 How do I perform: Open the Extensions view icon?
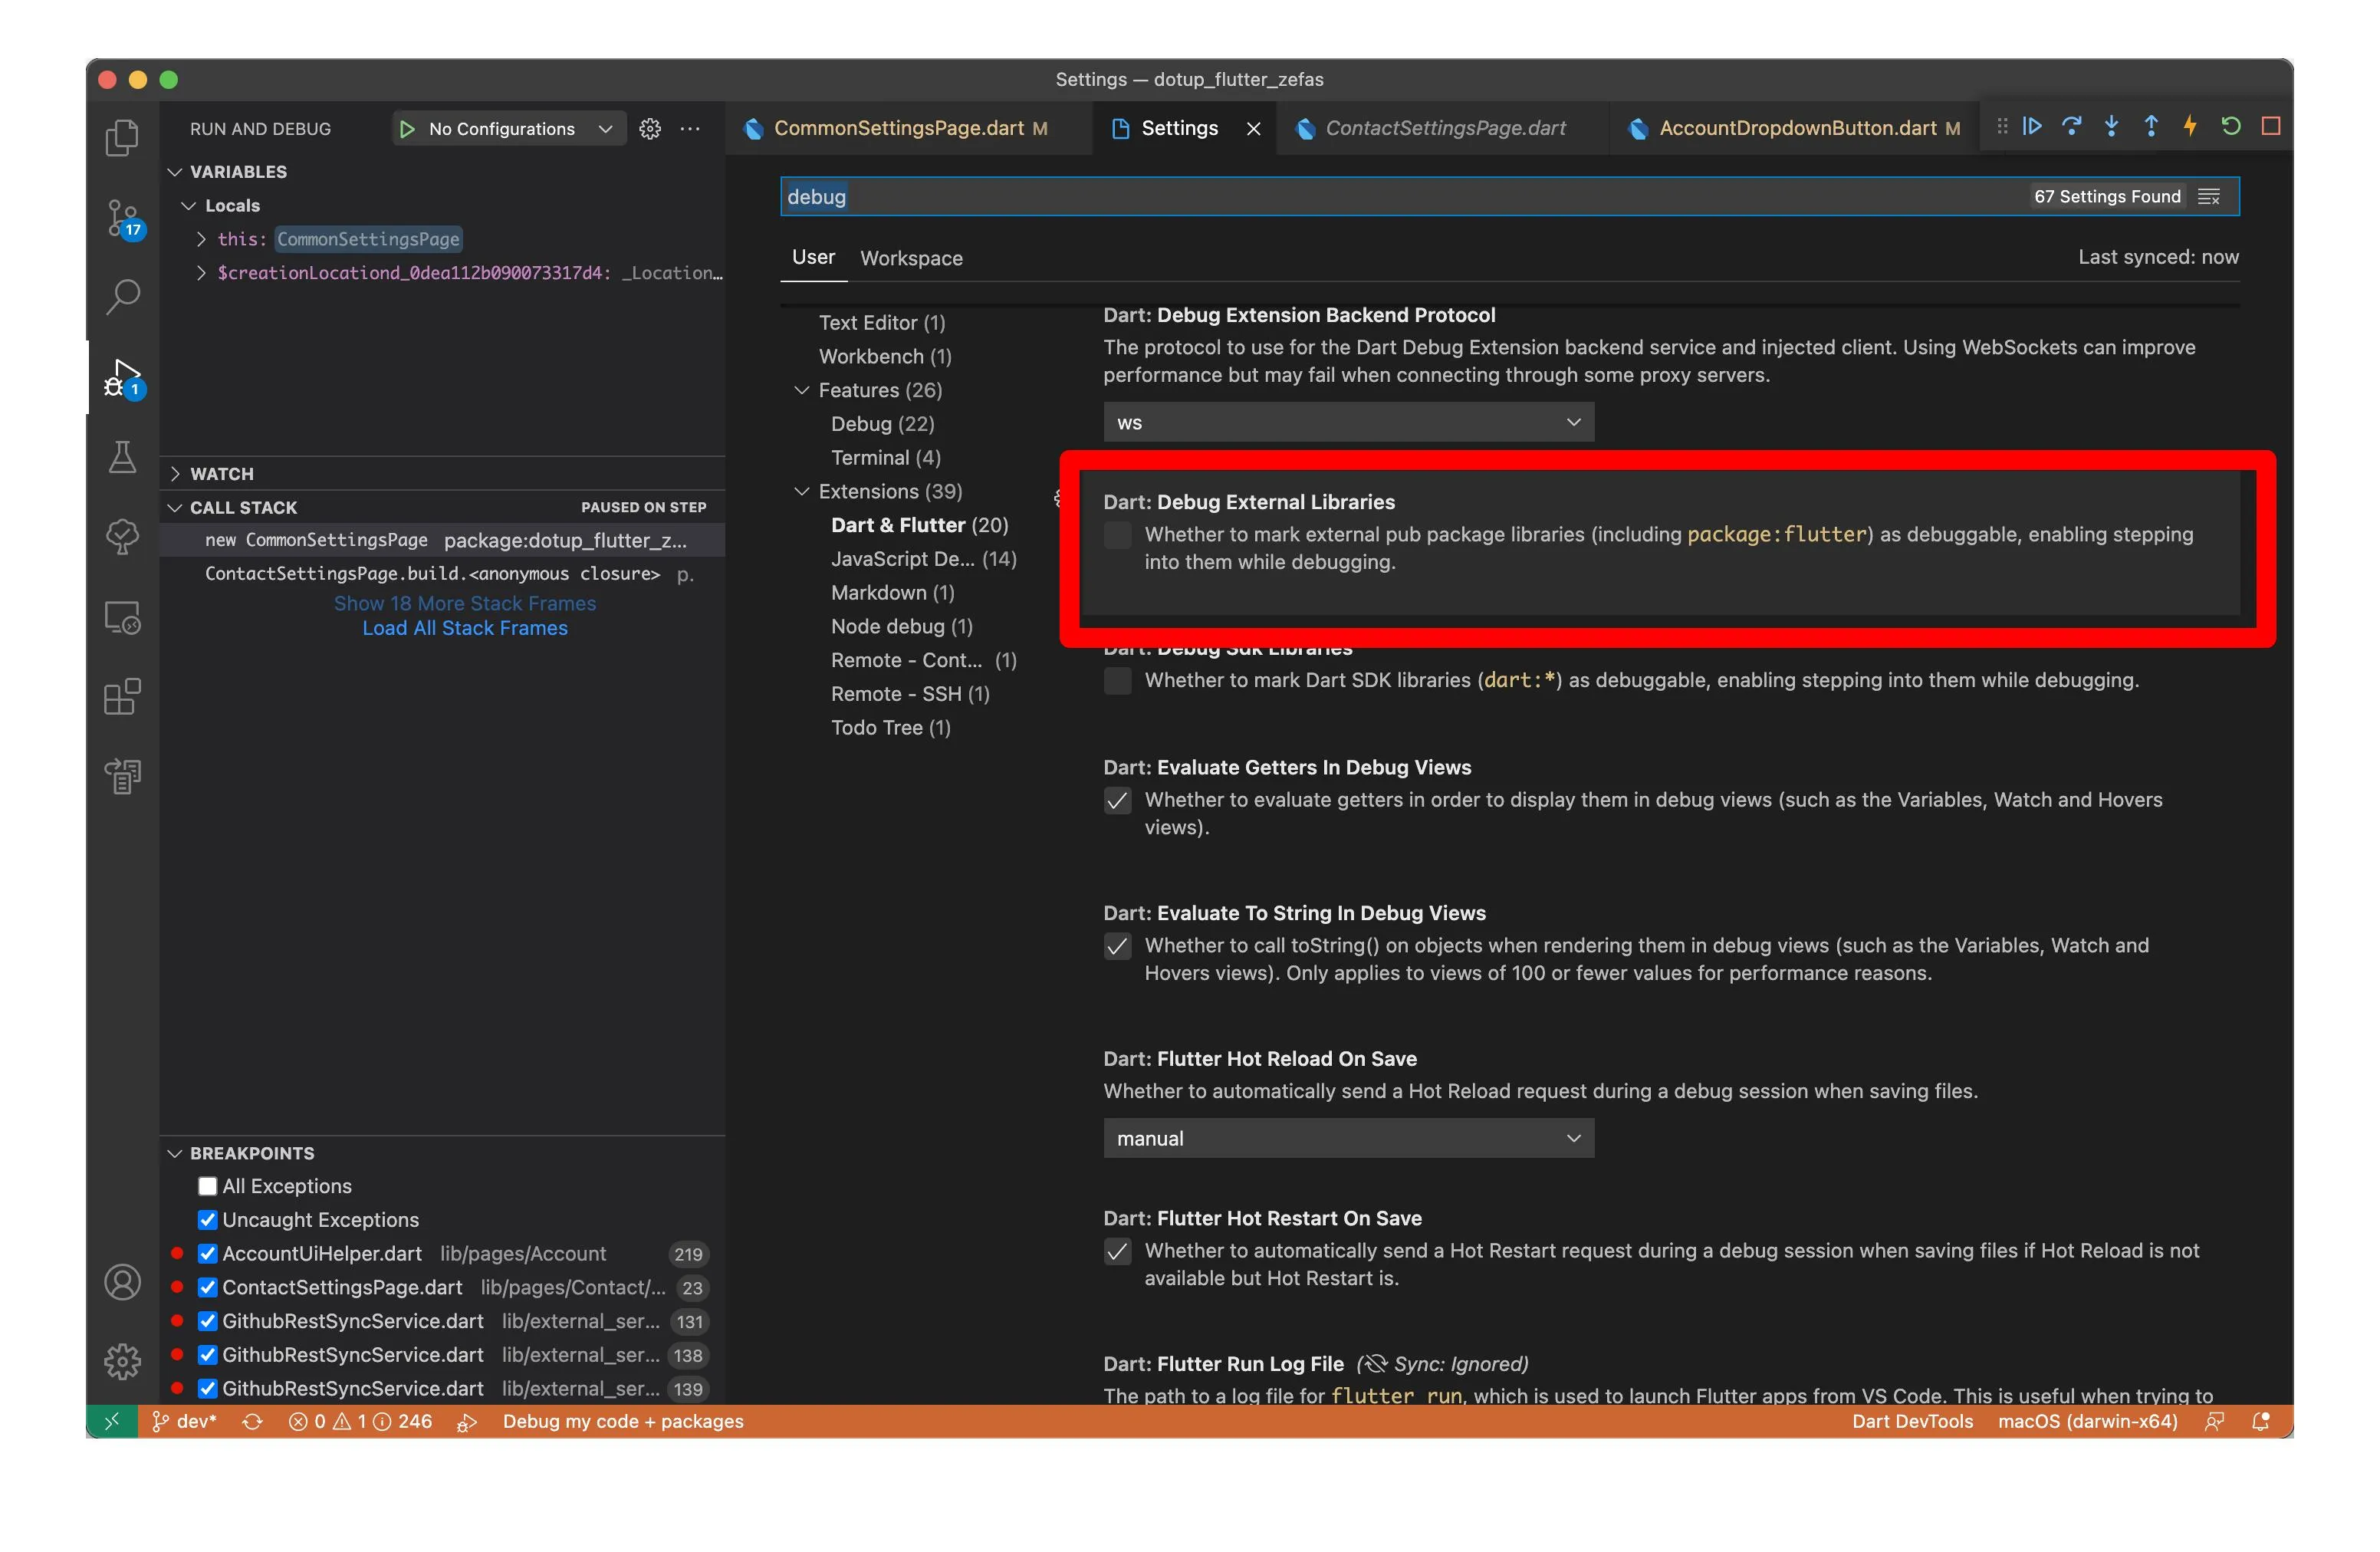(x=122, y=697)
